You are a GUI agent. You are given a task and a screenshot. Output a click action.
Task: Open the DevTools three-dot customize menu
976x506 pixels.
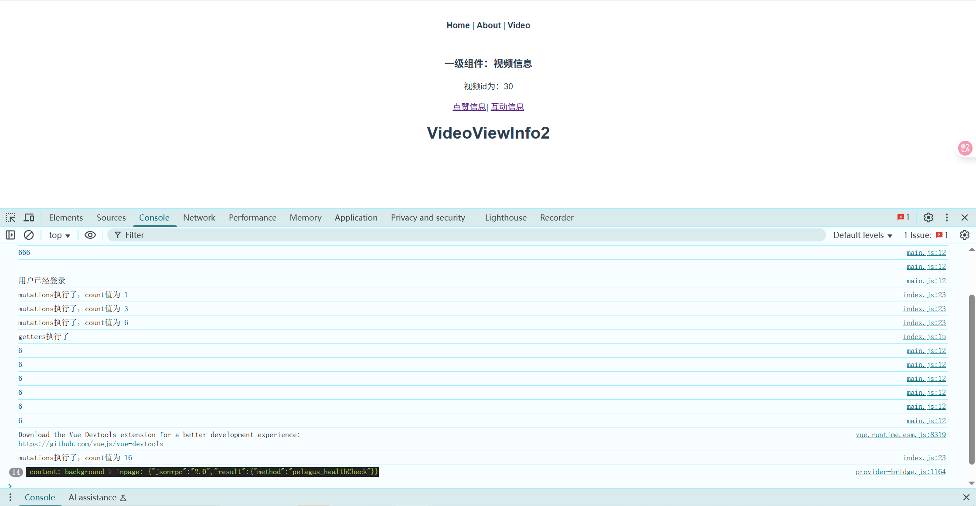point(947,217)
